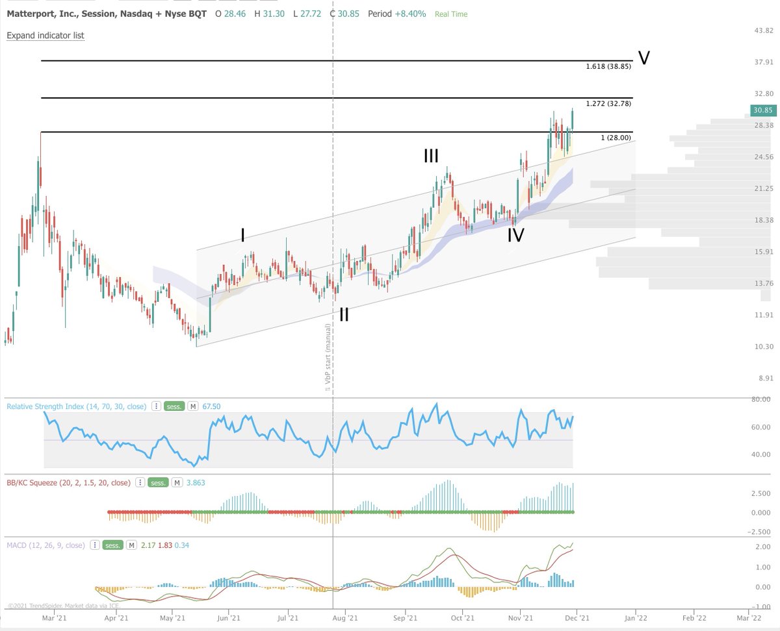This screenshot has width=780, height=631.
Task: Click the BB/KC Squeeze 'M' button
Action: point(175,483)
